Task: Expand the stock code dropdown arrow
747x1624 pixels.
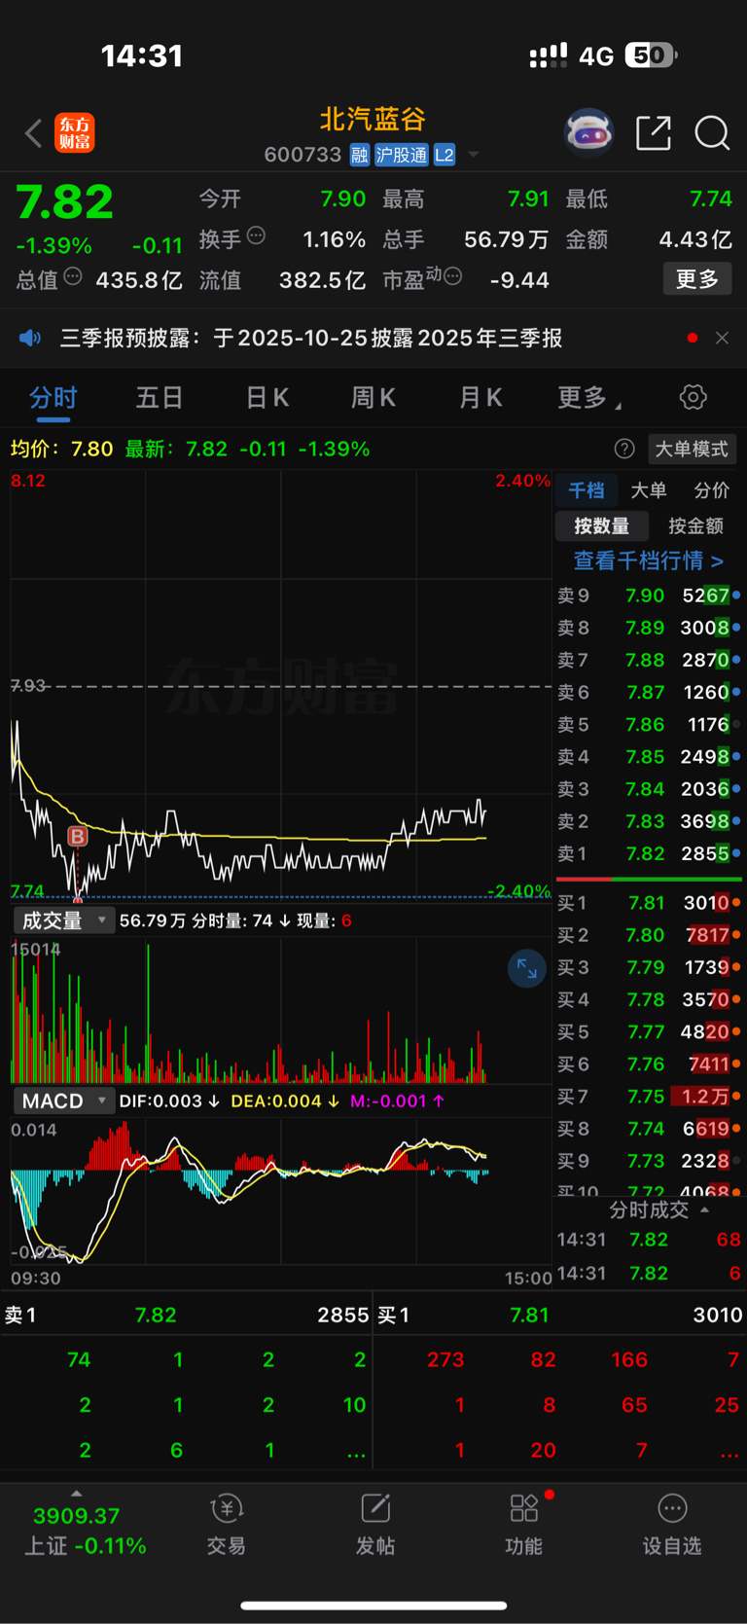Action: (474, 155)
